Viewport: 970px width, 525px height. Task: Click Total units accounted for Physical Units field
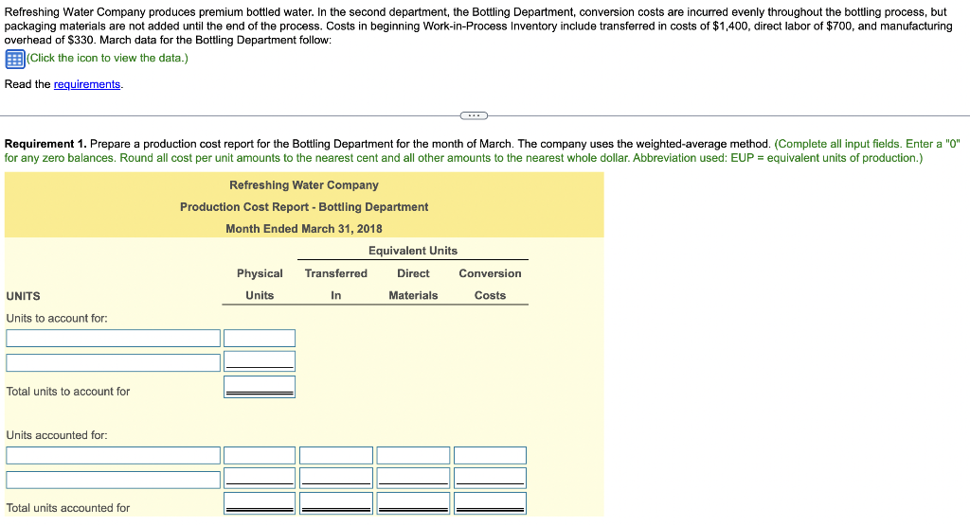click(x=260, y=503)
